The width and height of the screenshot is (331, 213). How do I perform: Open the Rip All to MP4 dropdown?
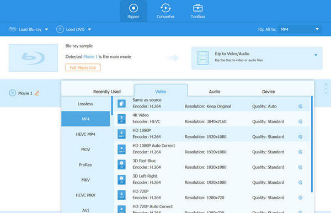pos(300,29)
